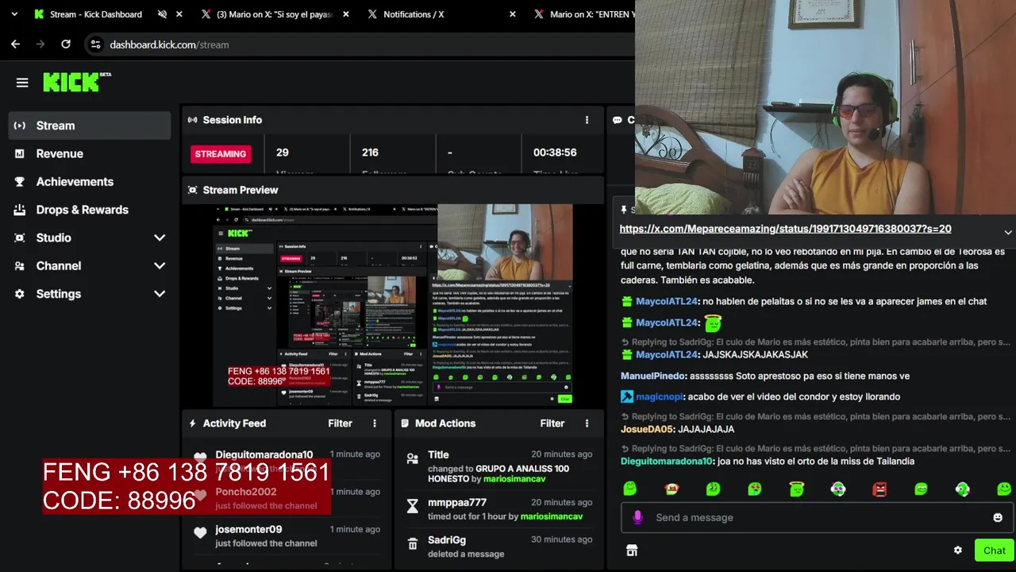Insert the red-haired clown emote
The image size is (1016, 572).
pyautogui.click(x=672, y=489)
